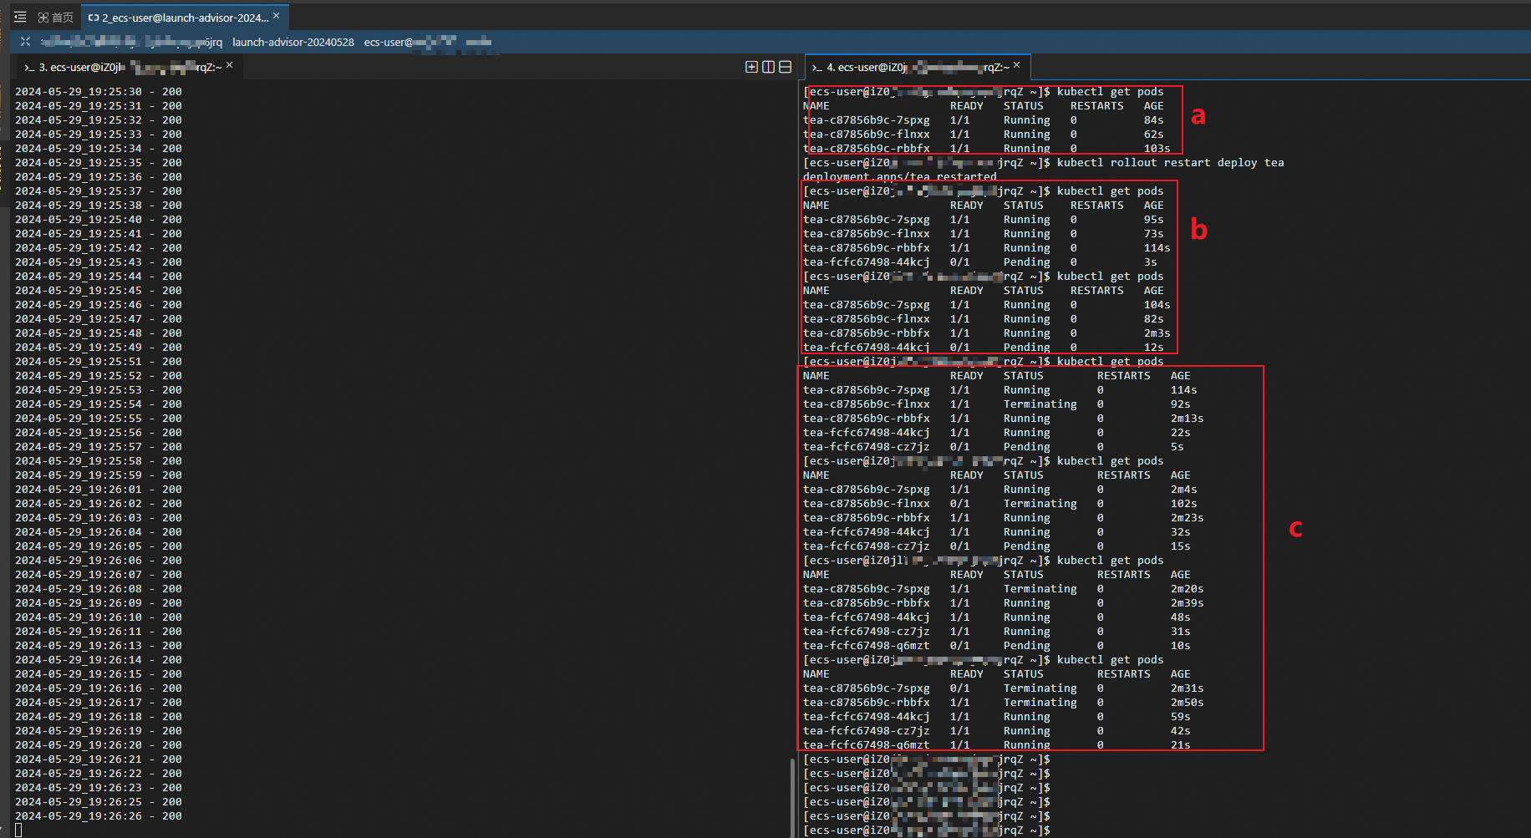Click launch-advisor-20240528 in the blue info bar
Image resolution: width=1531 pixels, height=838 pixels.
tap(292, 42)
